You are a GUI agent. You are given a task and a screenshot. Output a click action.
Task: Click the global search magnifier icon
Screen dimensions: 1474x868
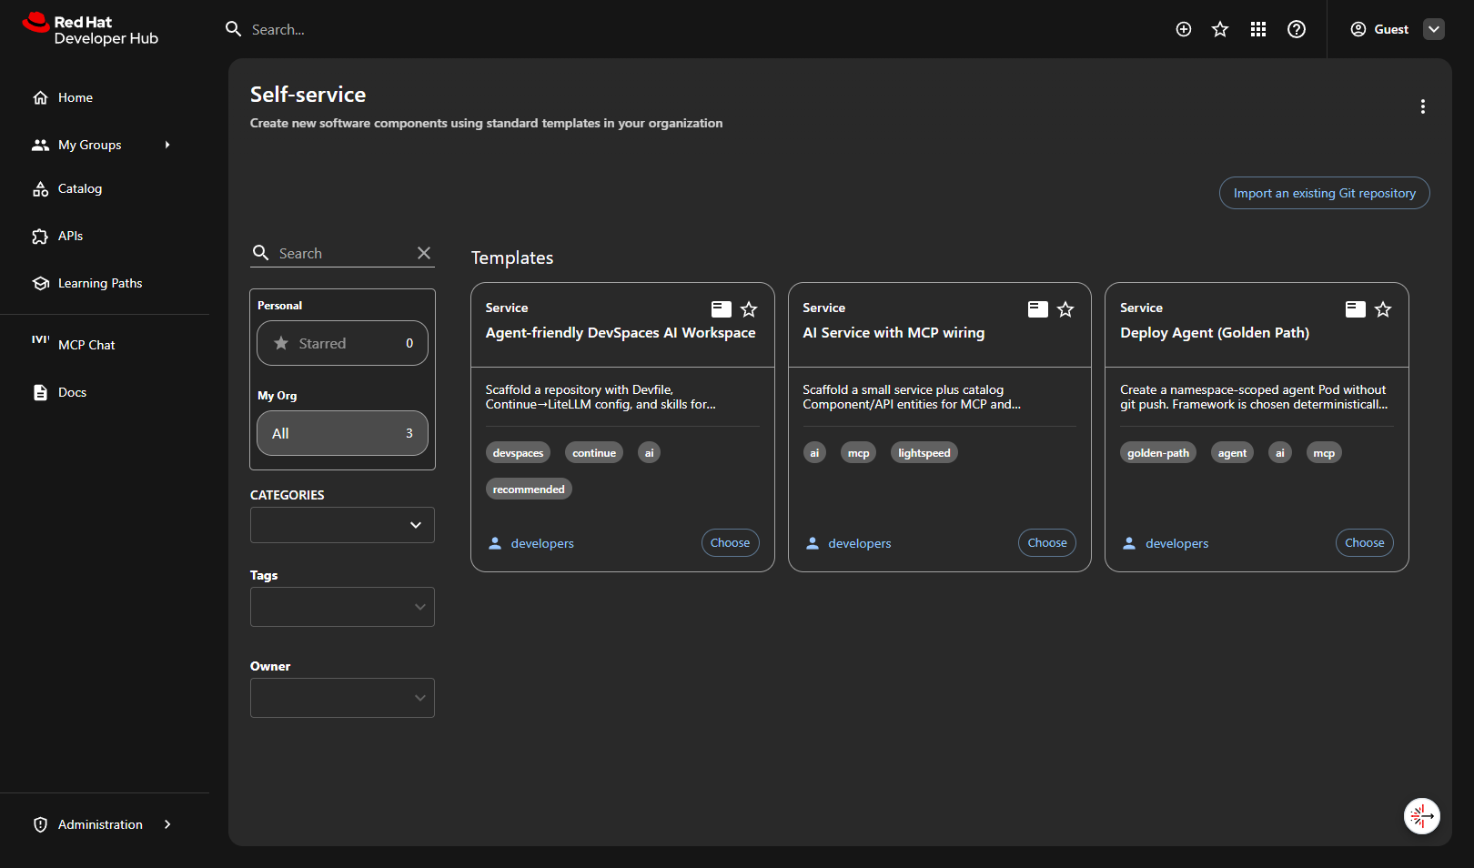coord(233,29)
